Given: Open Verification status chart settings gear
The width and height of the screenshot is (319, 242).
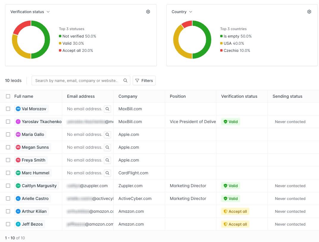Looking at the screenshot, I should pos(148,12).
